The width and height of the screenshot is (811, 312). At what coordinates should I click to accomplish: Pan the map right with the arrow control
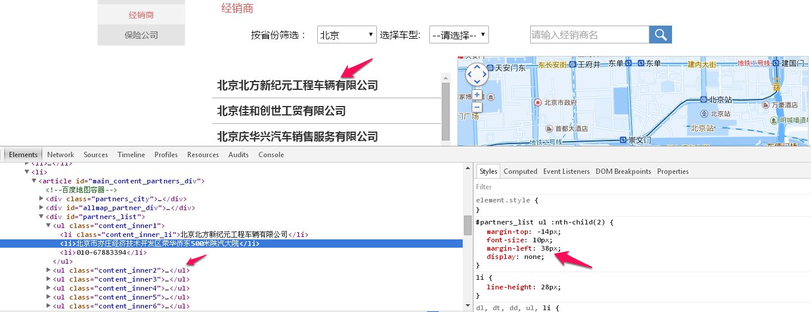click(484, 74)
